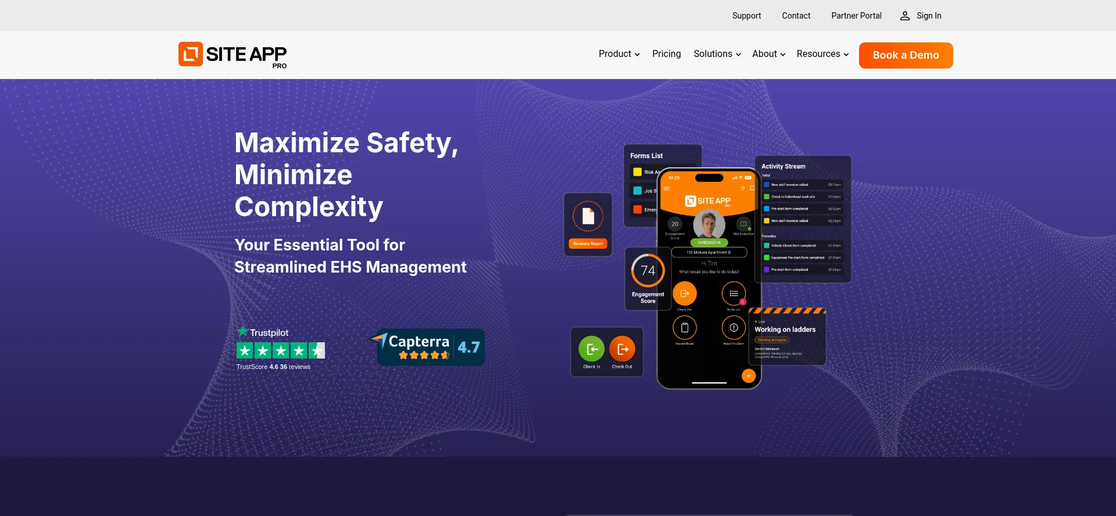Click the 74 Engagement Score gauge
1116x516 pixels.
click(648, 270)
